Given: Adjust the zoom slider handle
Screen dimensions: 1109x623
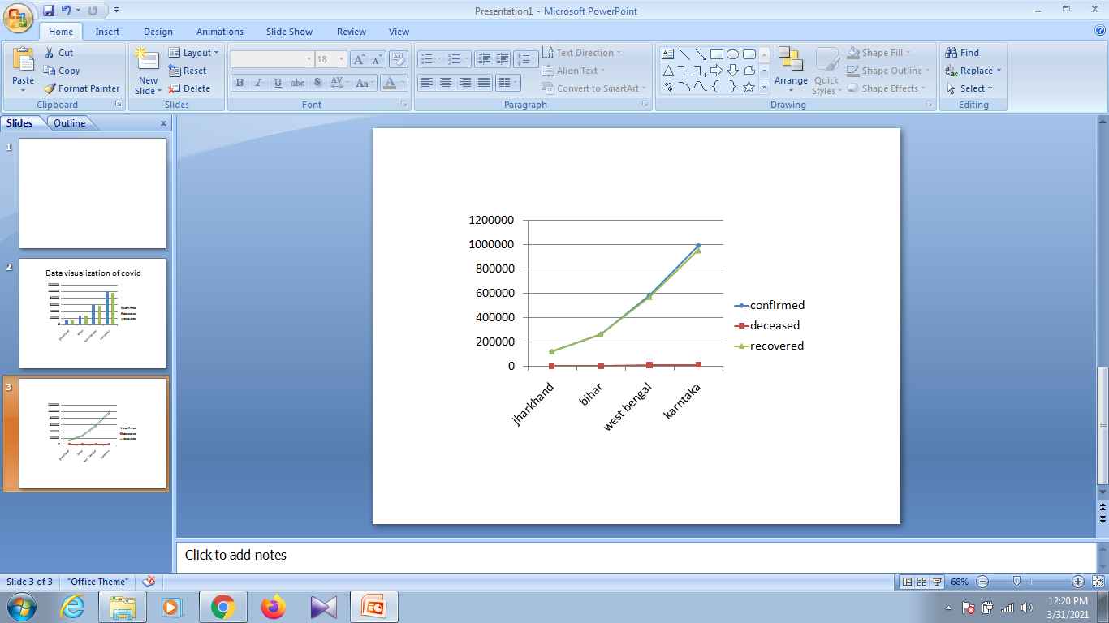Looking at the screenshot, I should [1016, 582].
